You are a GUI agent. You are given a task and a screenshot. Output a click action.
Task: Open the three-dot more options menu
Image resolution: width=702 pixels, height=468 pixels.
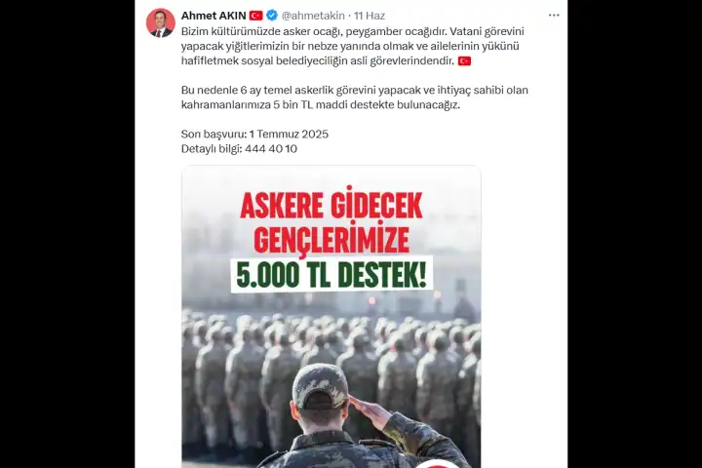pyautogui.click(x=554, y=16)
